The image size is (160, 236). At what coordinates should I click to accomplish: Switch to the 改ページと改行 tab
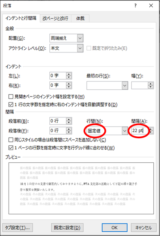(x=55, y=19)
